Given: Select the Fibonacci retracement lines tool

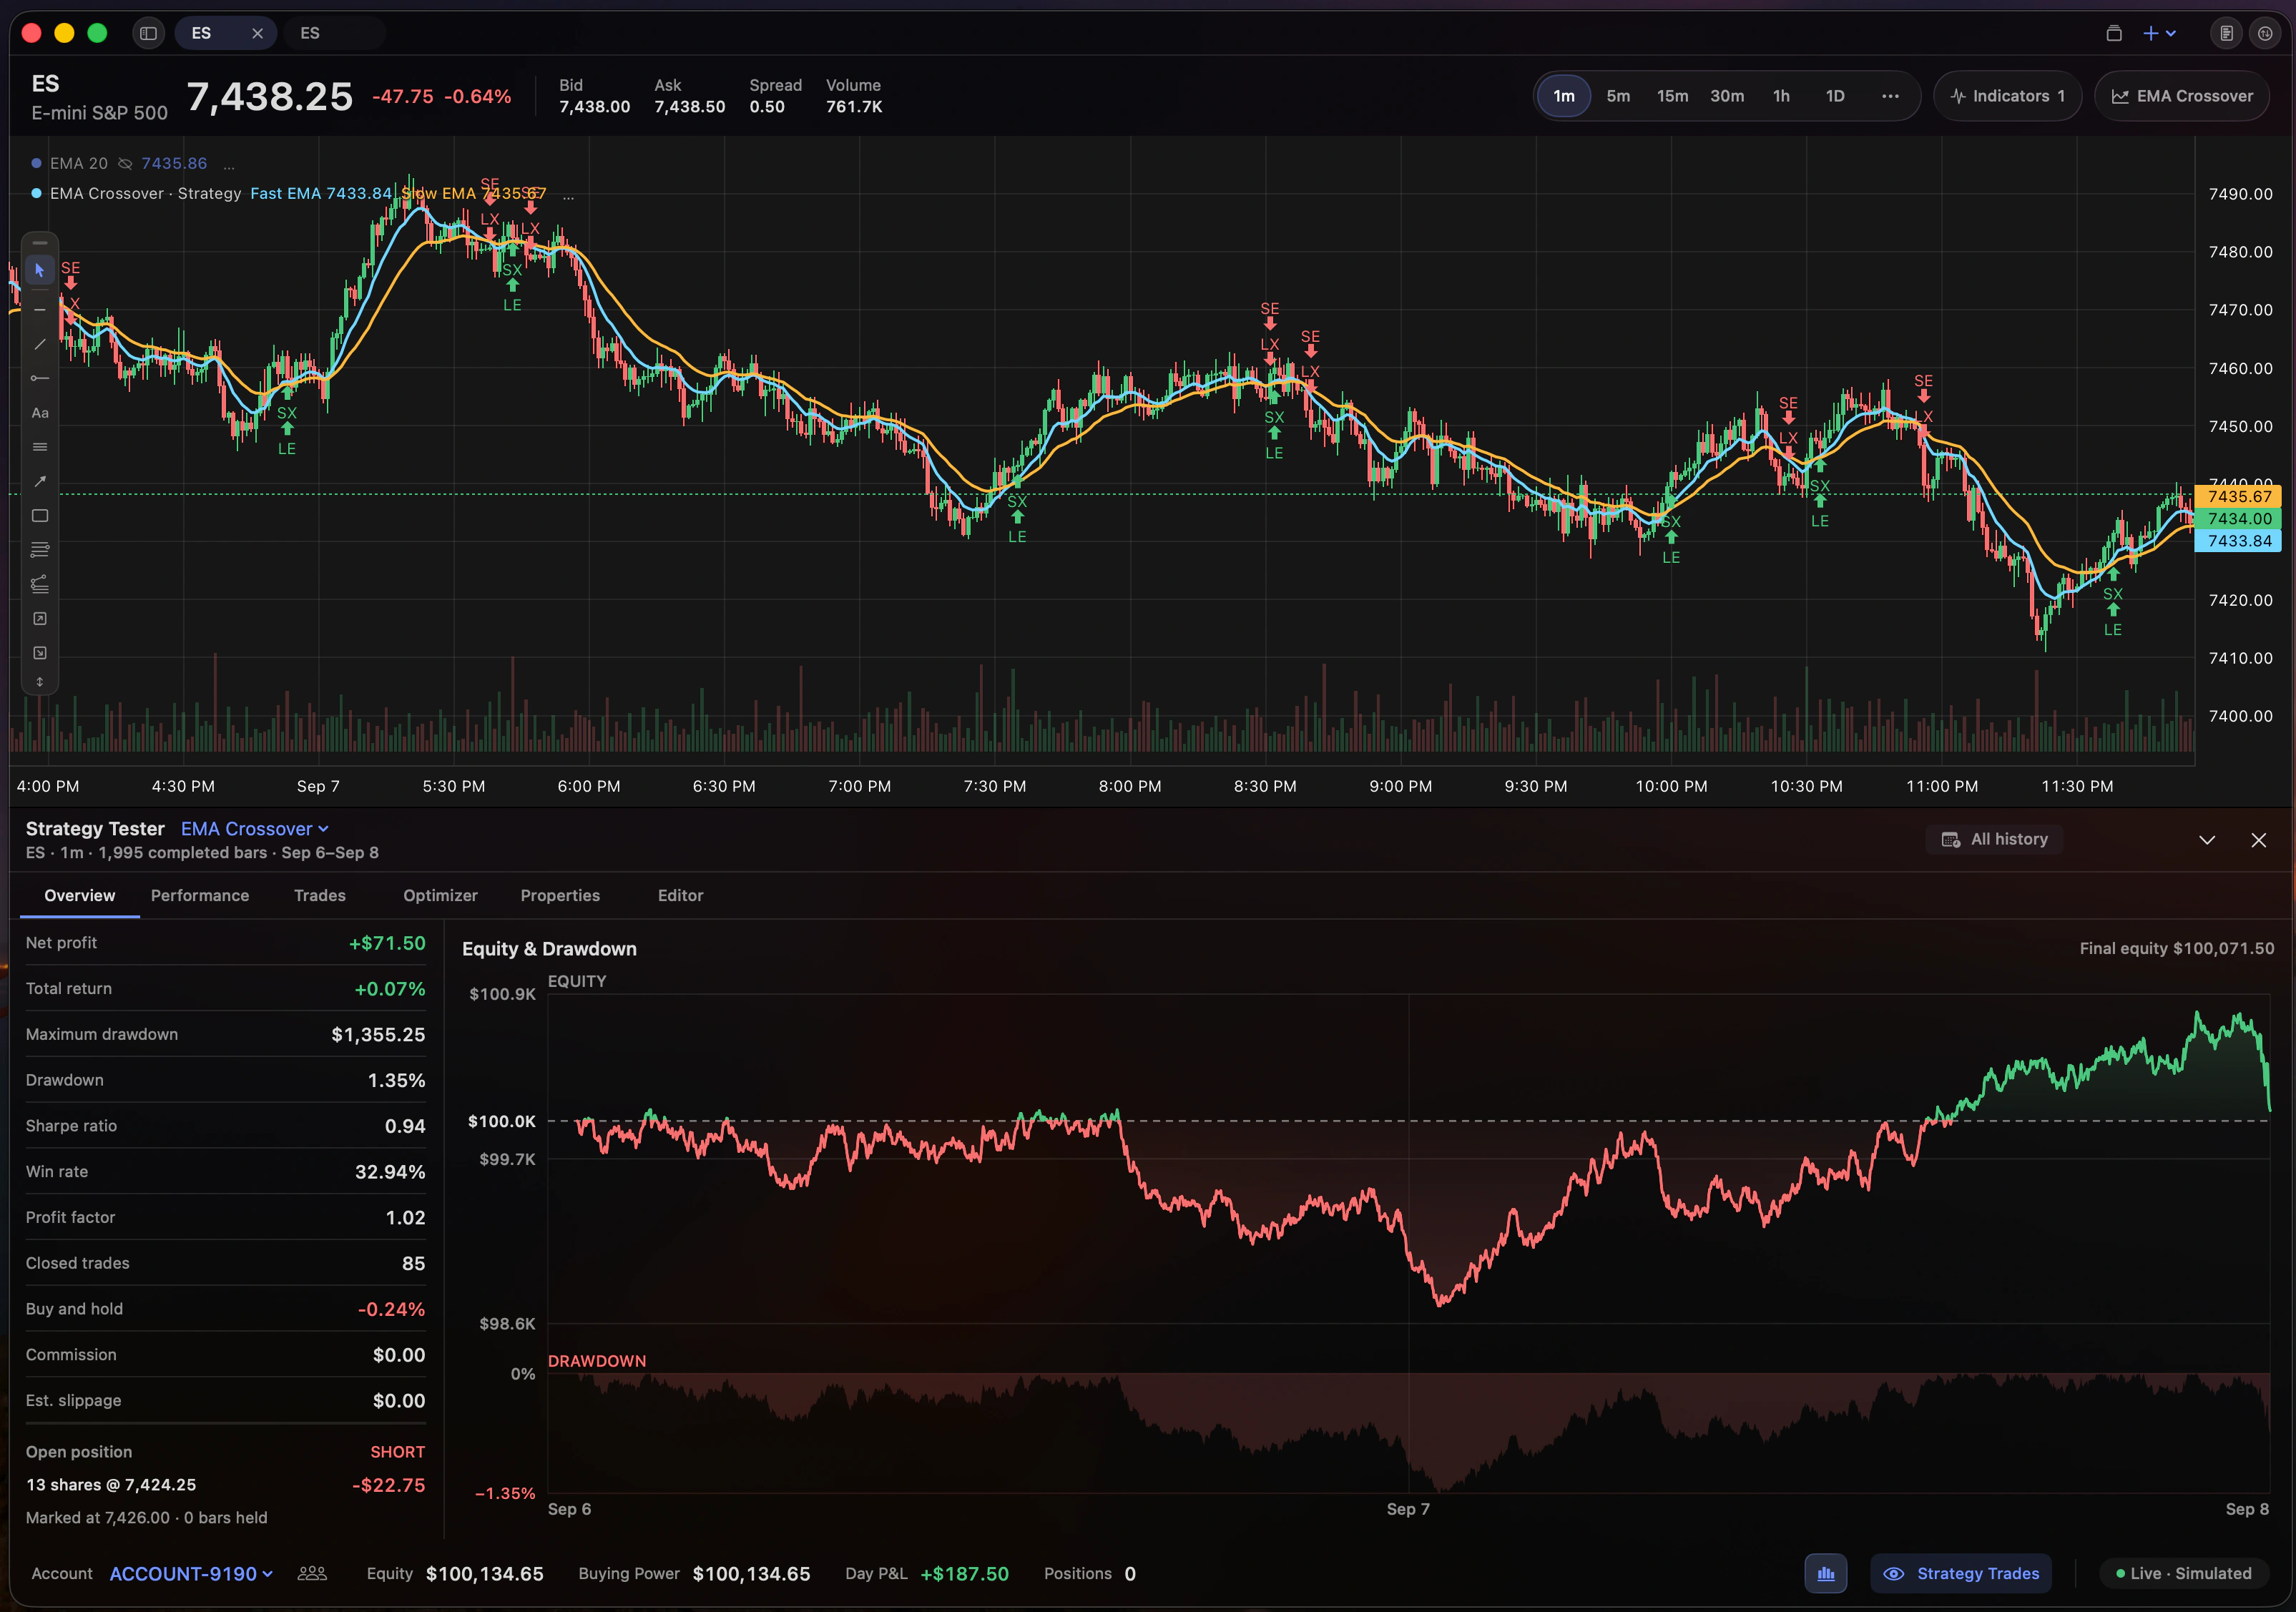Looking at the screenshot, I should click(40, 550).
